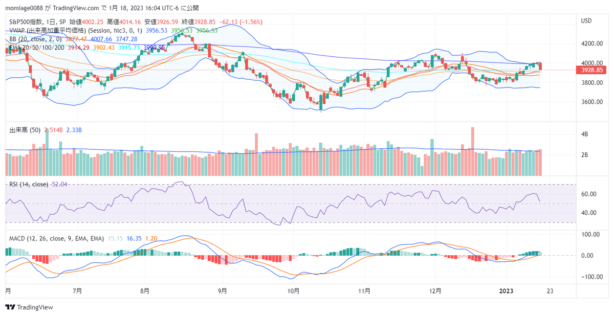Click the 3800.00 price axis label
This screenshot has width=614, height=316.
click(x=591, y=83)
